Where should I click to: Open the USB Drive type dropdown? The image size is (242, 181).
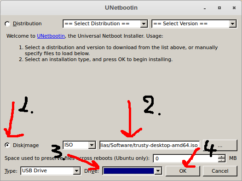51,171
